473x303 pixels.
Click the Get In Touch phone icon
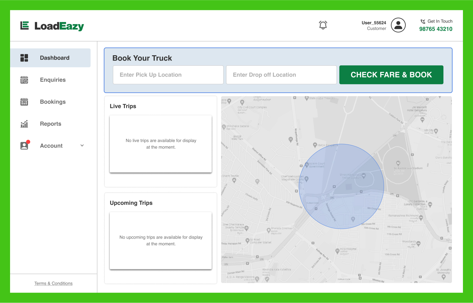(x=423, y=21)
